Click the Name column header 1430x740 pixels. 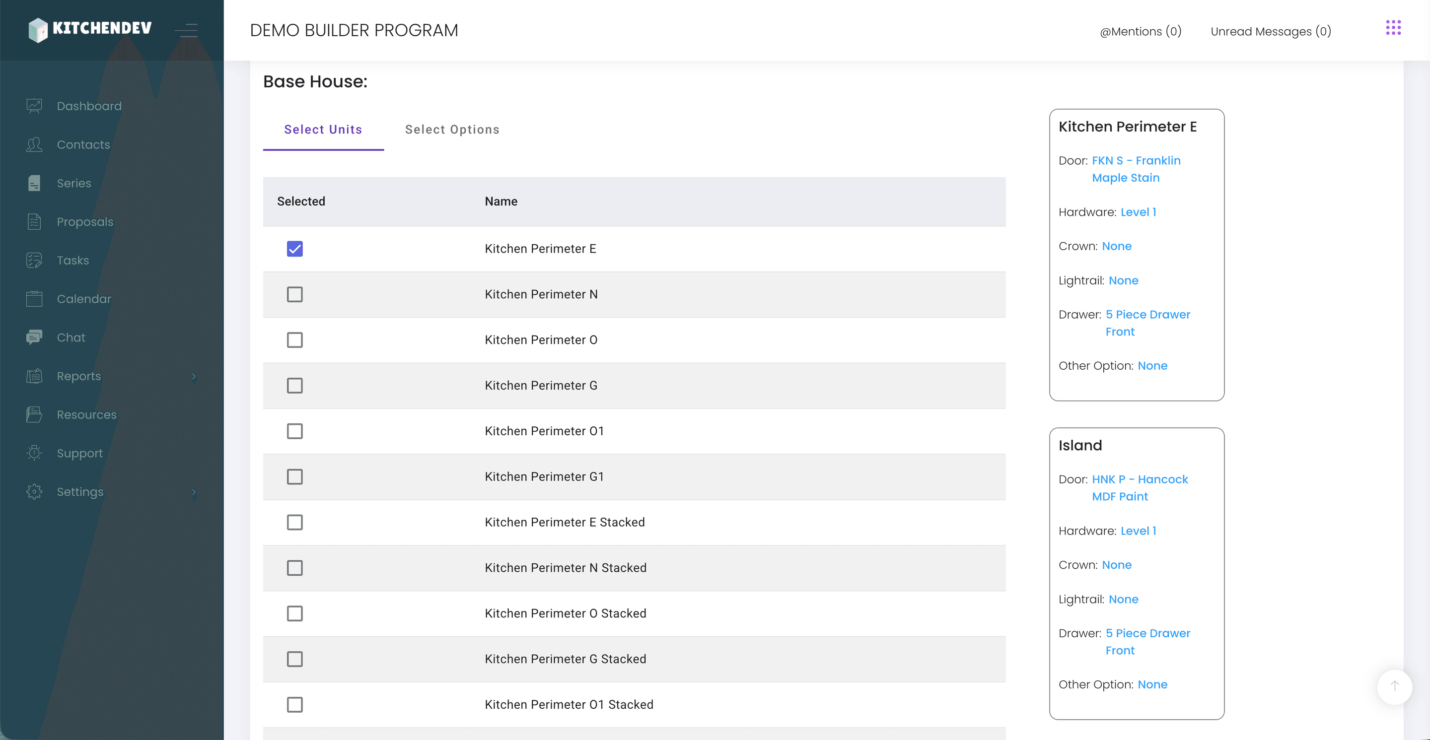(x=500, y=202)
